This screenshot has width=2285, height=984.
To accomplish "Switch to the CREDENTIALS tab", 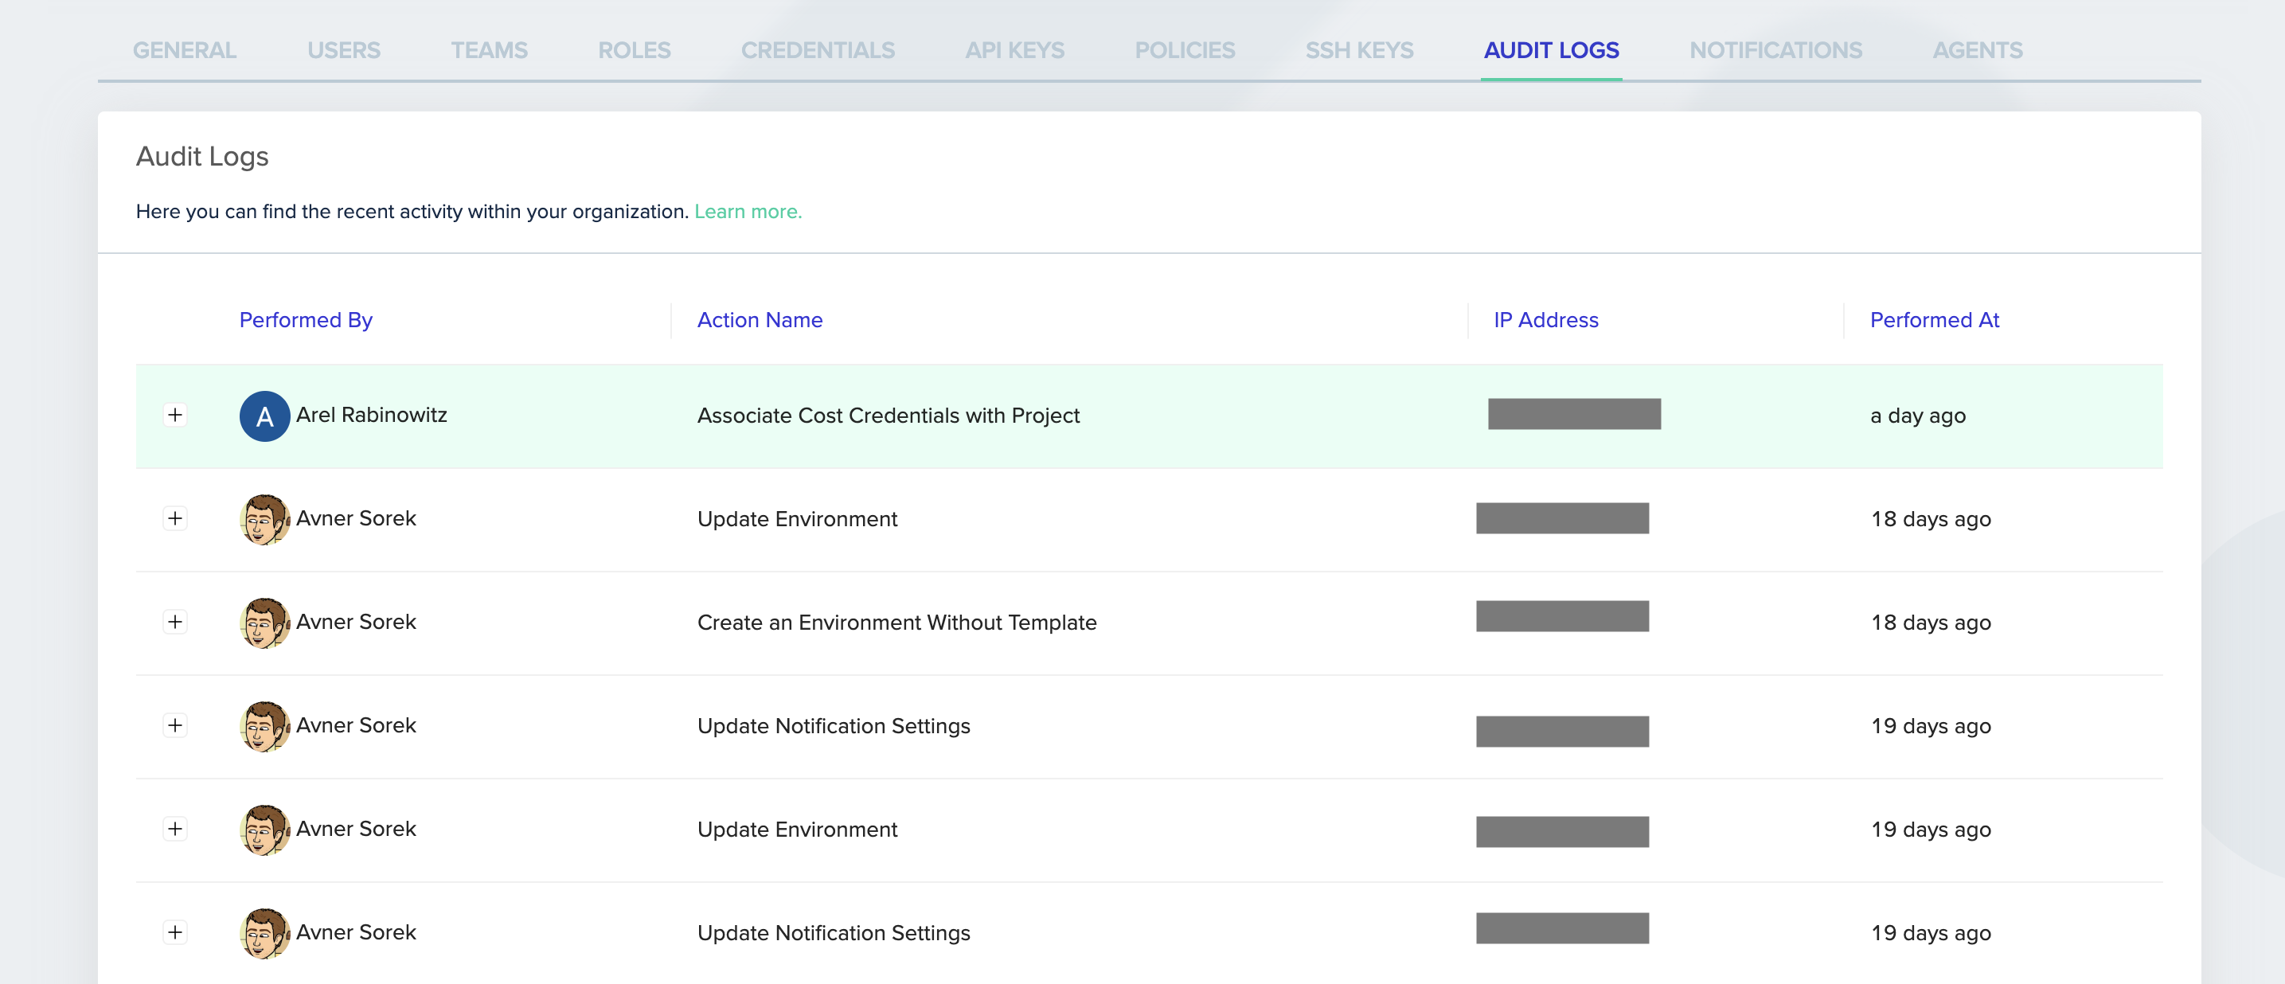I will [x=818, y=51].
